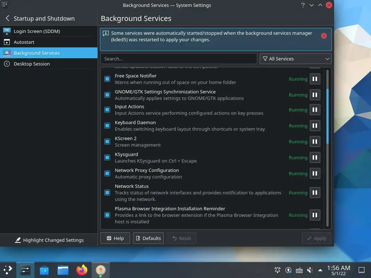Viewport: 371px width, 278px height.
Task: Open Login Screen (SDDM) settings
Action: (49, 31)
